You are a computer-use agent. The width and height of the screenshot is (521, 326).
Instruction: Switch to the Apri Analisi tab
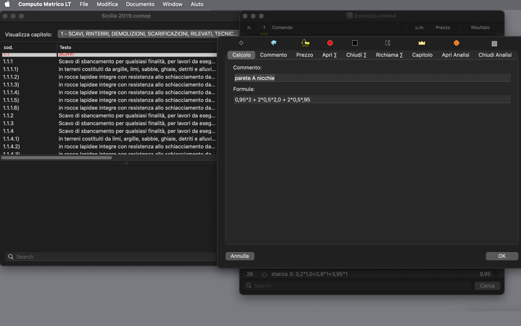456,55
